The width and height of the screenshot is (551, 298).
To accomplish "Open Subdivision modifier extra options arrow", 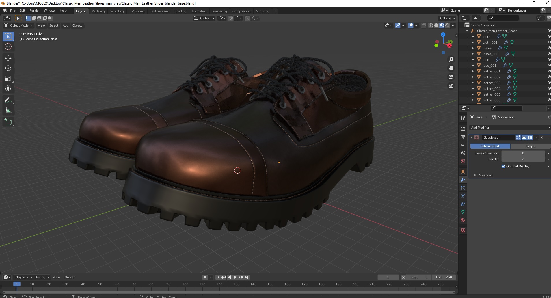I will [536, 137].
